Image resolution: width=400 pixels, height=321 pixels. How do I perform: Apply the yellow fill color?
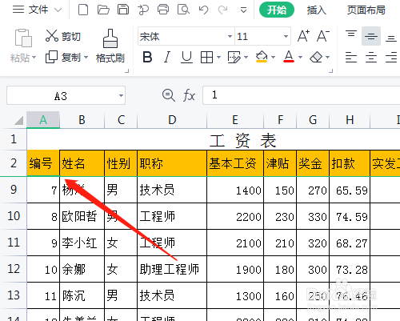point(262,57)
